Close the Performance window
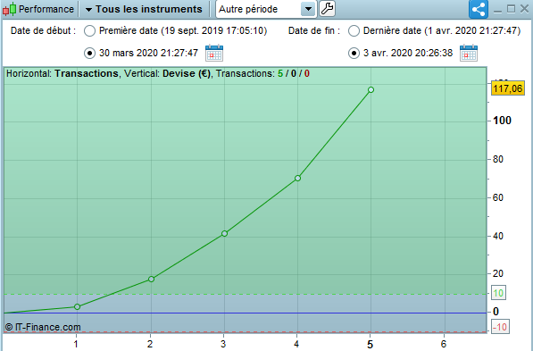533x351 pixels. click(x=524, y=9)
